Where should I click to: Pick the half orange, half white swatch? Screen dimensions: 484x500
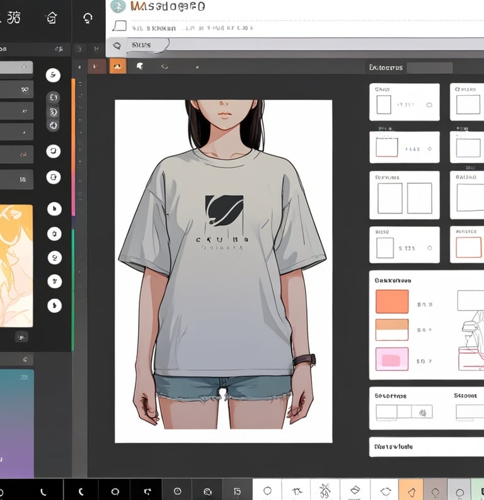(x=392, y=330)
